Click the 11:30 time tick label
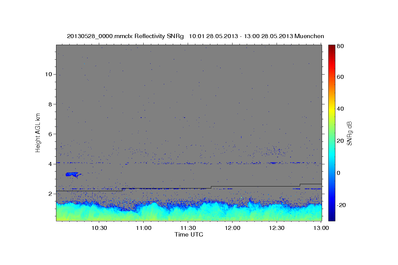The width and height of the screenshot is (398, 265). (188, 228)
